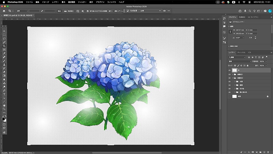Open crop settings gear icon
The width and height of the screenshot is (273, 154).
click(x=83, y=11)
